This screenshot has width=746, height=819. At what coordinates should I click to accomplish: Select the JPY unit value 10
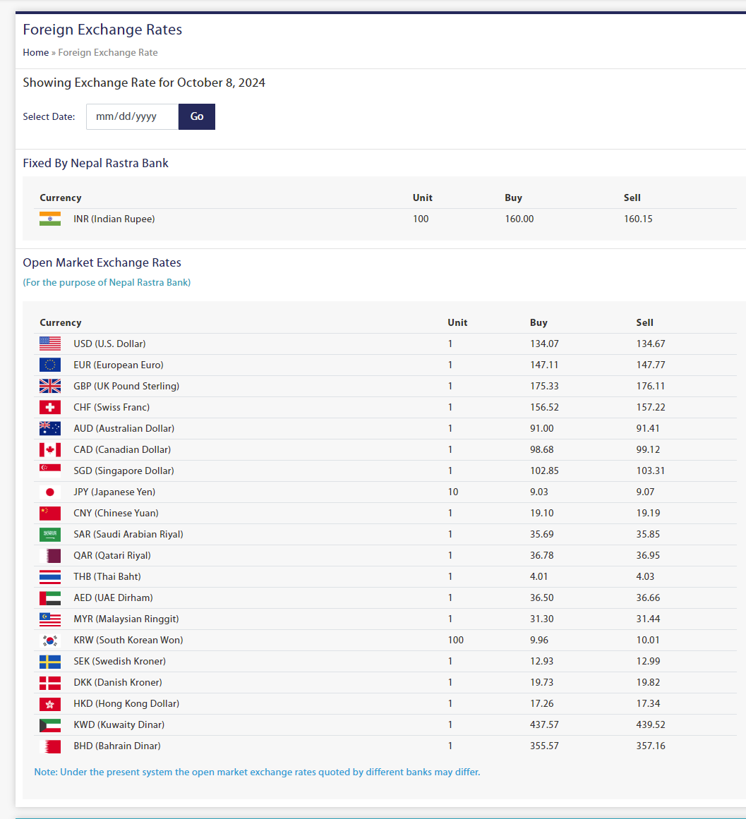[453, 492]
